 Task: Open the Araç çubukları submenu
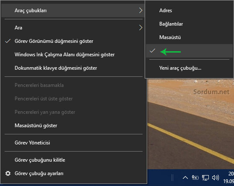(x=73, y=10)
